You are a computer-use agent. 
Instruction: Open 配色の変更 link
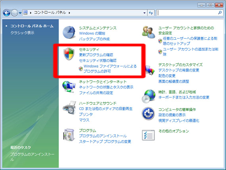click(x=167, y=76)
